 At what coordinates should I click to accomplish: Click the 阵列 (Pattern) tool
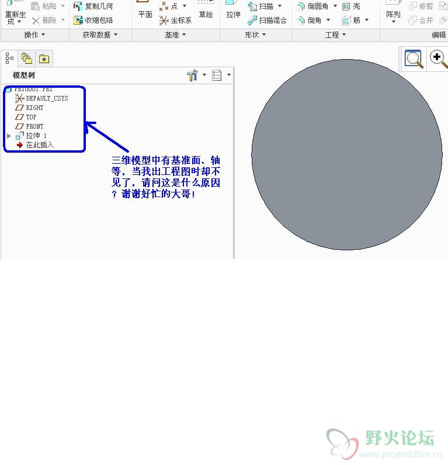click(x=393, y=11)
